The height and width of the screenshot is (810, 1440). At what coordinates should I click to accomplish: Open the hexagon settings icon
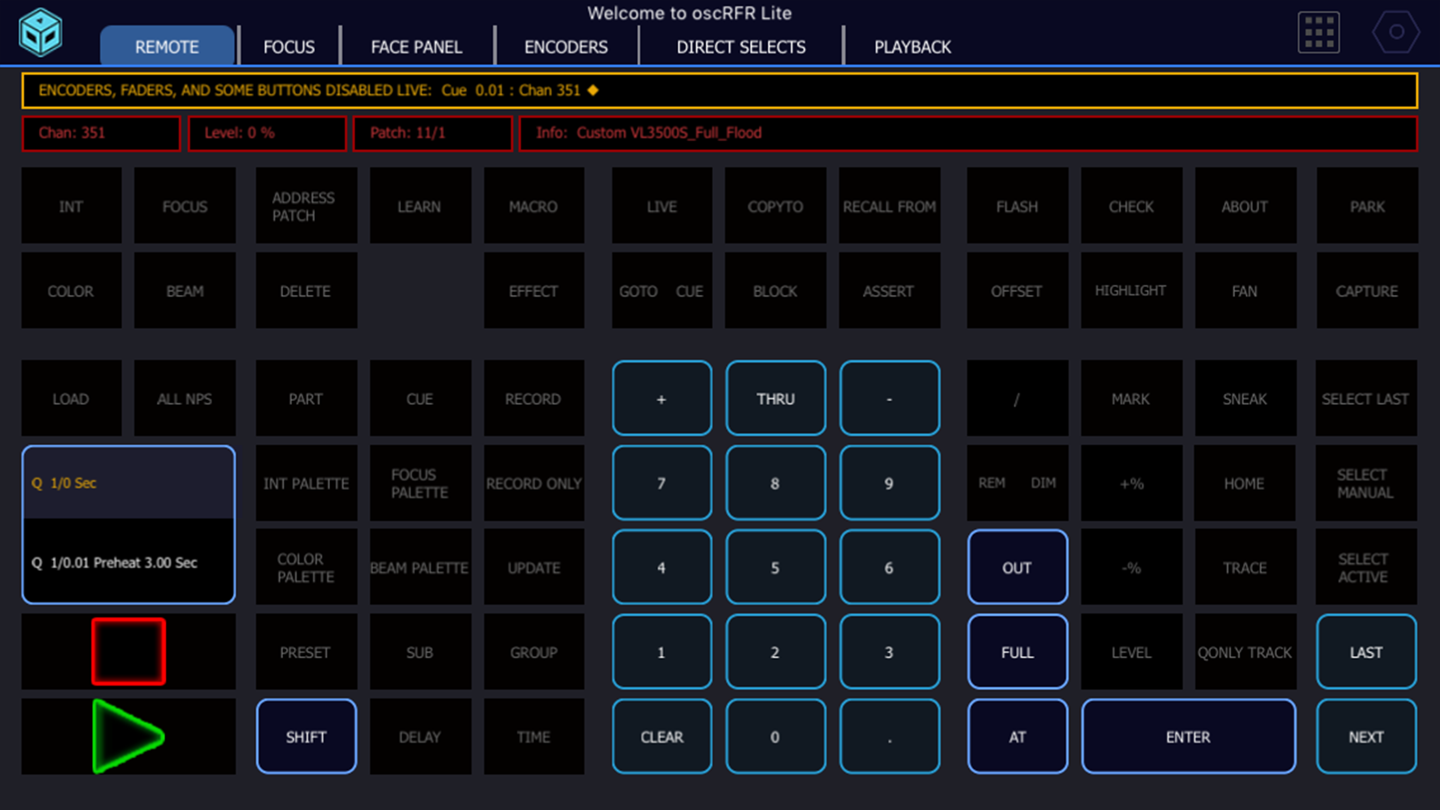(1395, 32)
